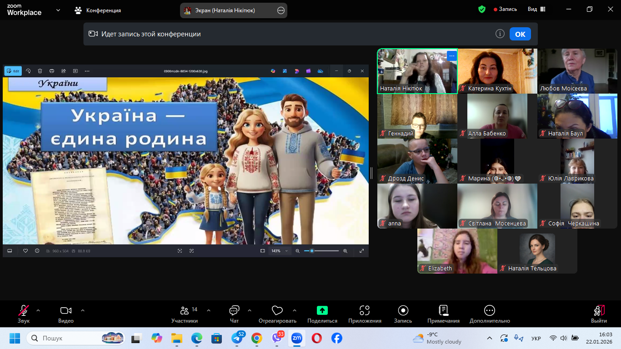Toggle the camera Video button
Viewport: 621px width, 349px height.
[66, 314]
